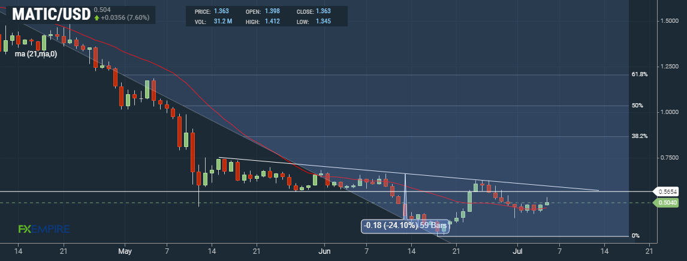Viewport: 687px width, 261px height.
Task: Click the ma (21,ma,0) indicator label
Action: point(35,54)
